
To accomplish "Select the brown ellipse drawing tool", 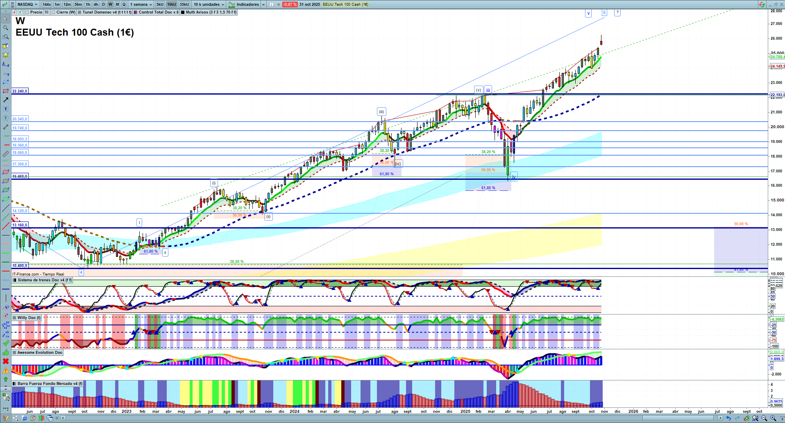I will coord(6,181).
